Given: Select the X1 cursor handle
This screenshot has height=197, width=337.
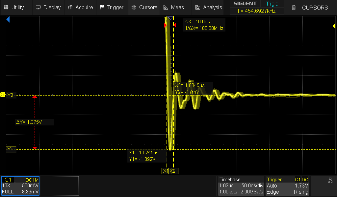Looking at the screenshot, I should (165, 171).
